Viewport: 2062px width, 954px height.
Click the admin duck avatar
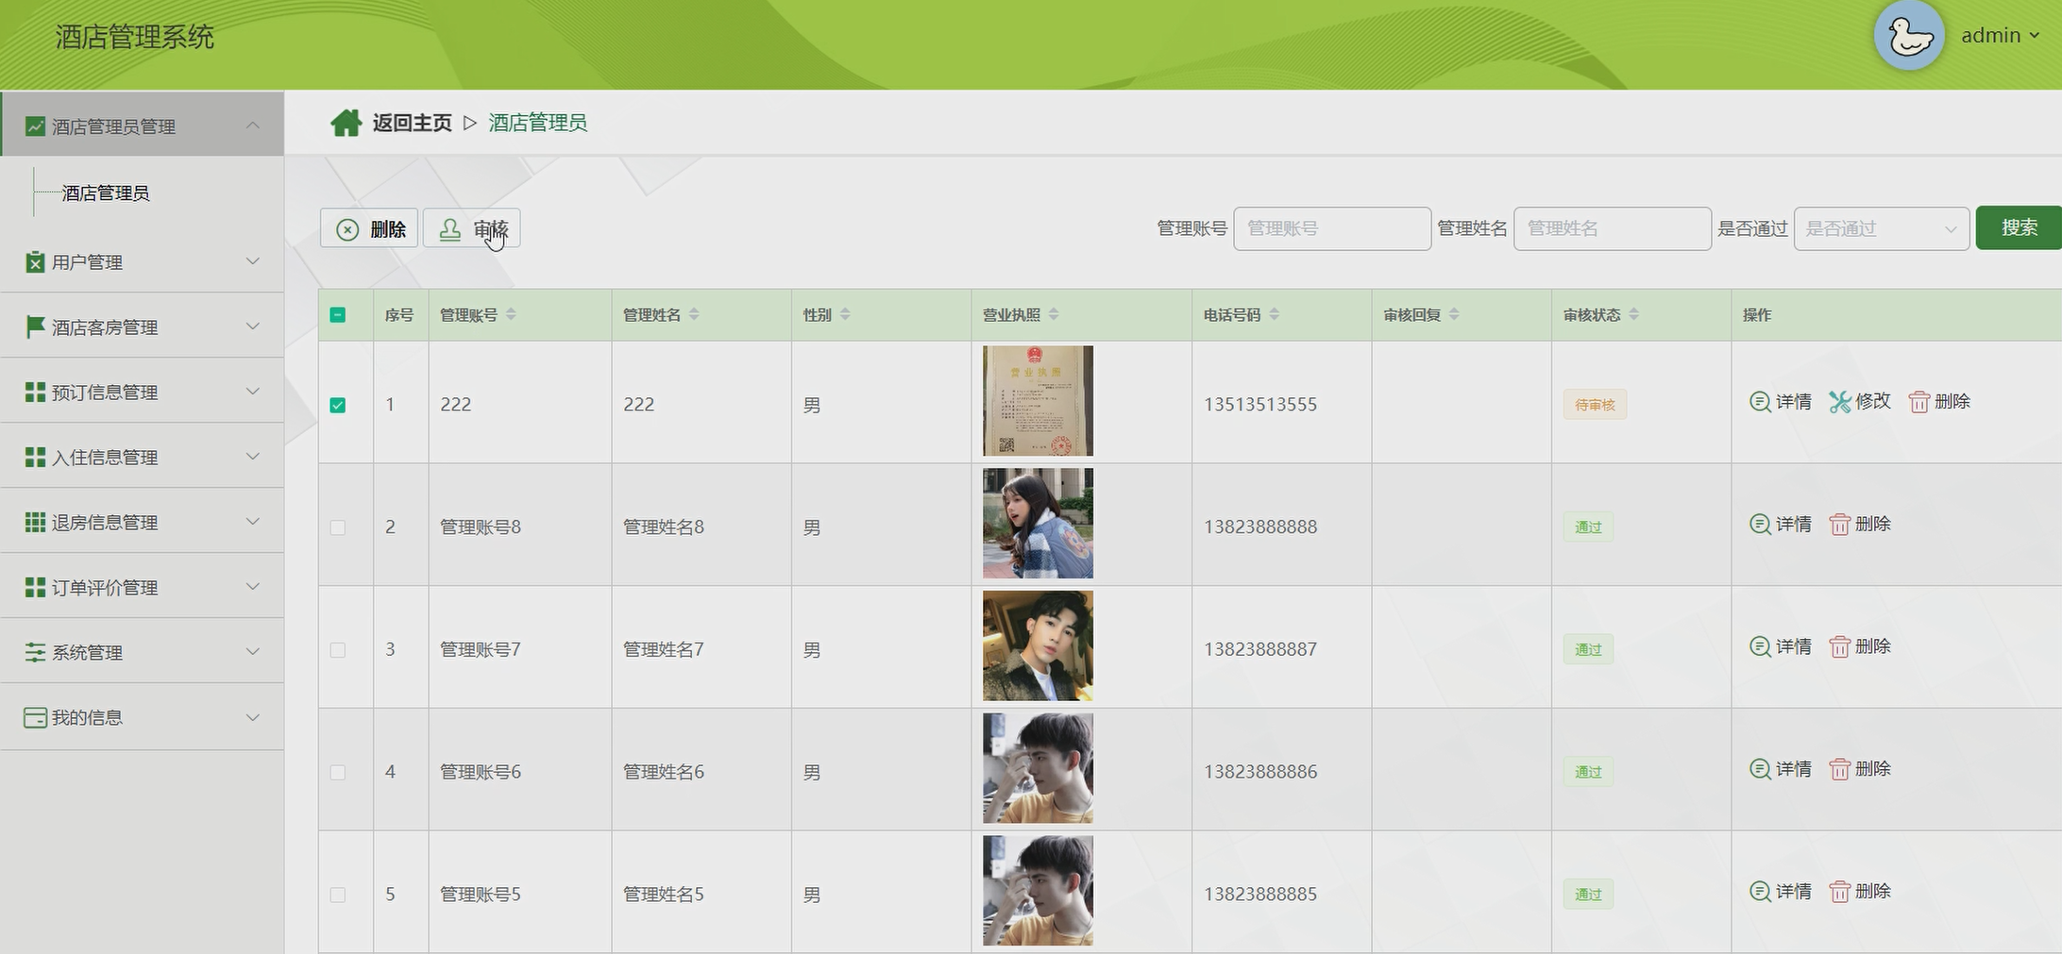coord(1909,36)
